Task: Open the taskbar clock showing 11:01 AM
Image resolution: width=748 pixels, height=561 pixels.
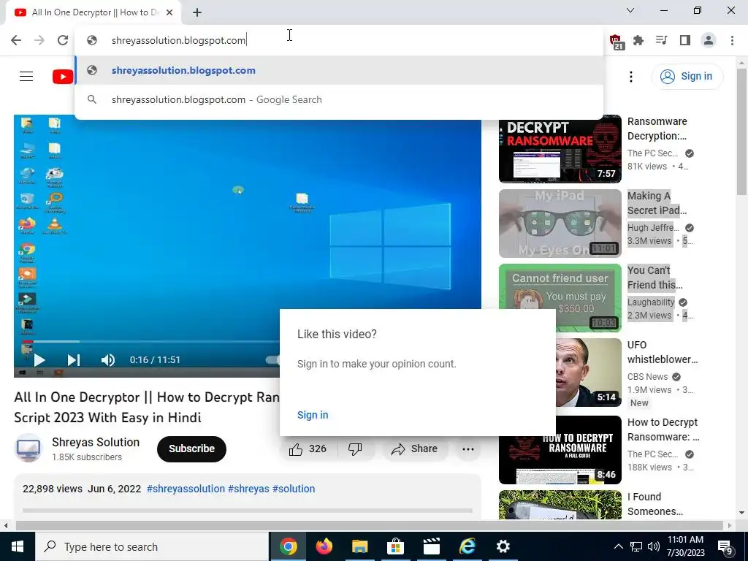Action: click(685, 546)
